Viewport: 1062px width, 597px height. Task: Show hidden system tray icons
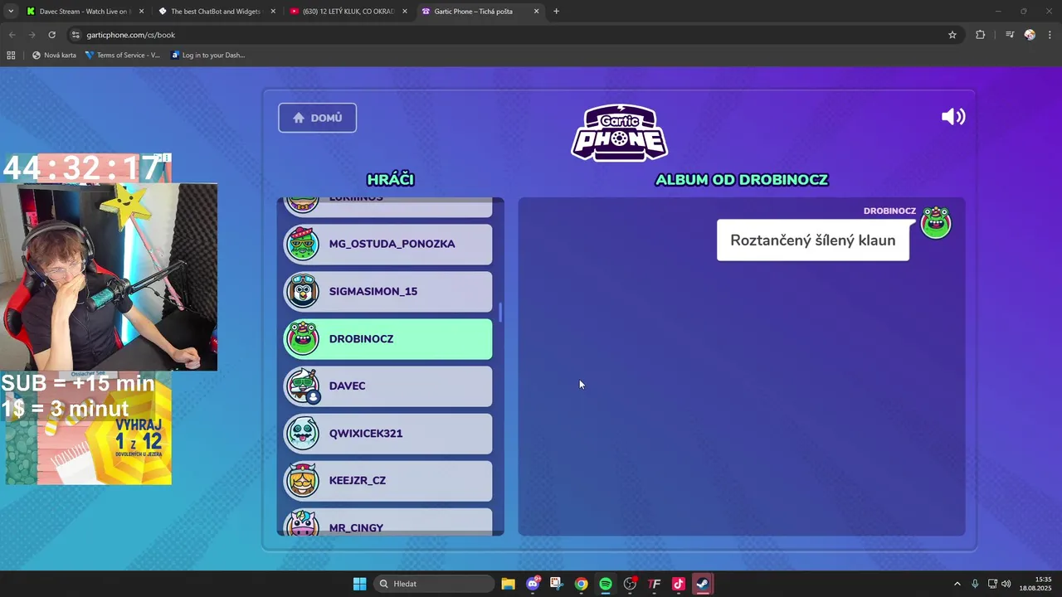pyautogui.click(x=957, y=584)
